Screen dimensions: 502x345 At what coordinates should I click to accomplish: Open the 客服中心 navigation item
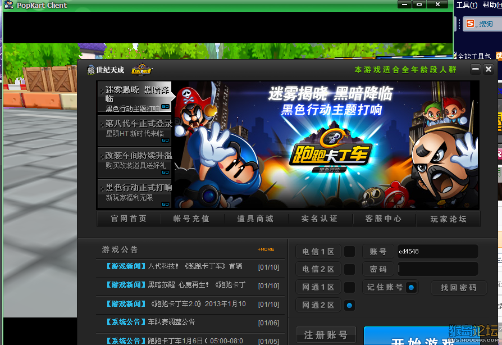[384, 219]
